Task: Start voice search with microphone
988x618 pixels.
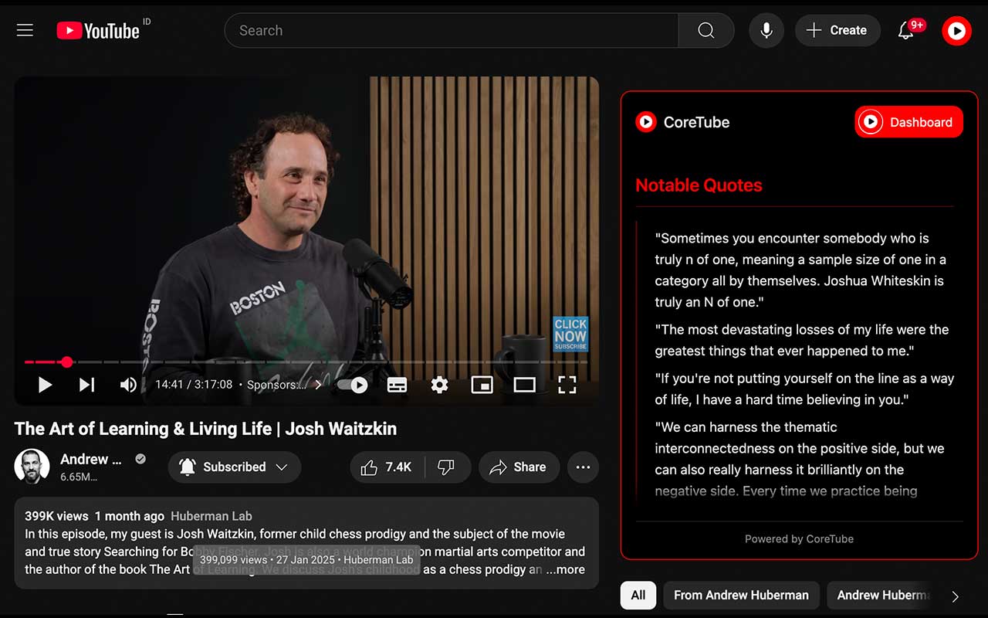Action: [x=766, y=30]
